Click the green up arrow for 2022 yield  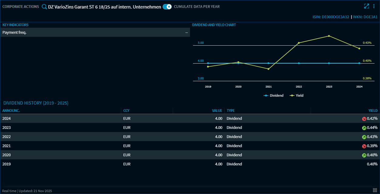(x=364, y=137)
